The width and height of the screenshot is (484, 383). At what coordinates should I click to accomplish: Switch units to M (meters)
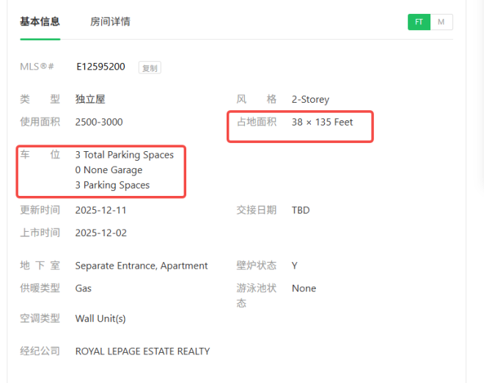pos(441,22)
